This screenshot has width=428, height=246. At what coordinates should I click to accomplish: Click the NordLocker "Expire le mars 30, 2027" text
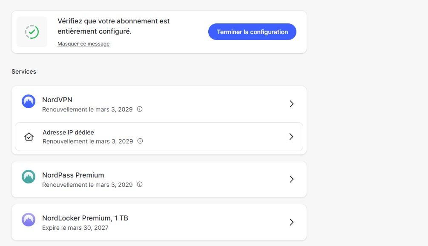click(75, 228)
